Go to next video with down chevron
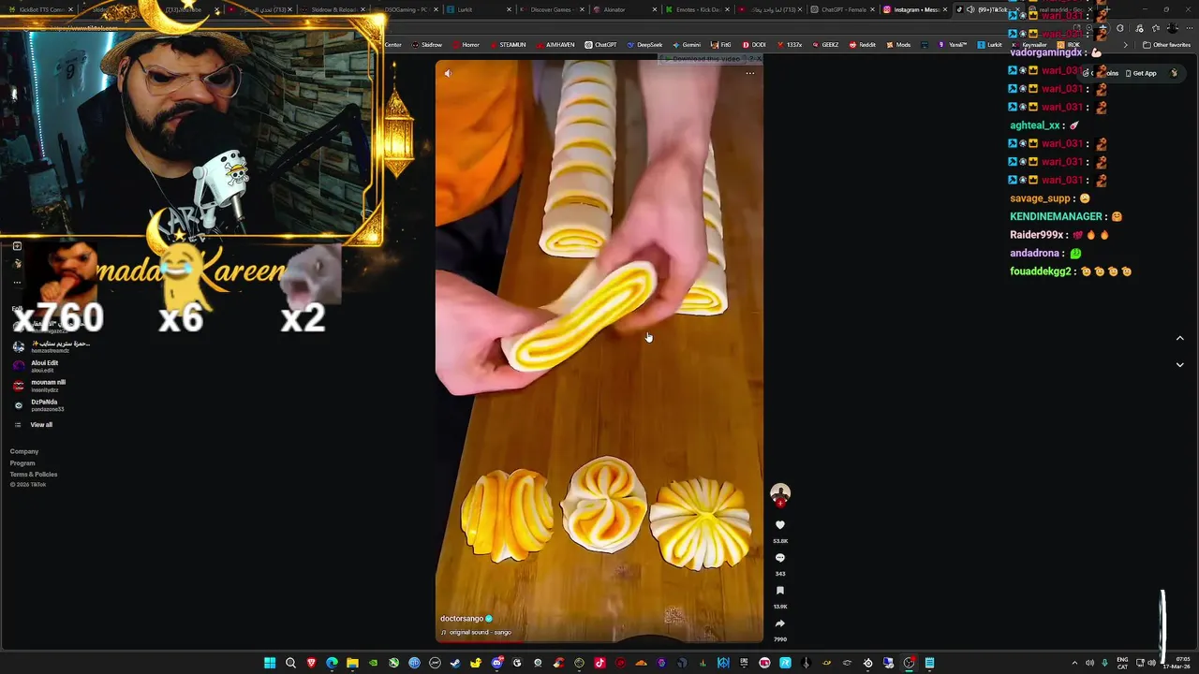 [x=1179, y=365]
